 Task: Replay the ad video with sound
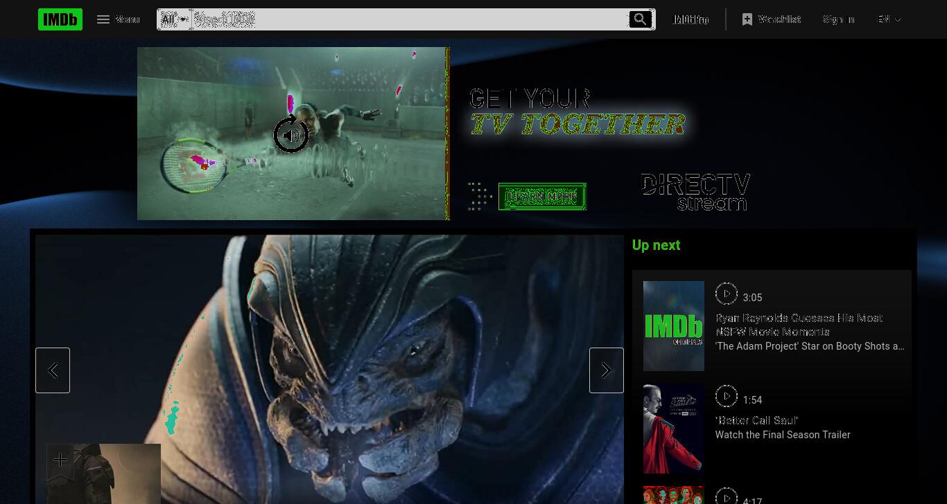tap(291, 134)
